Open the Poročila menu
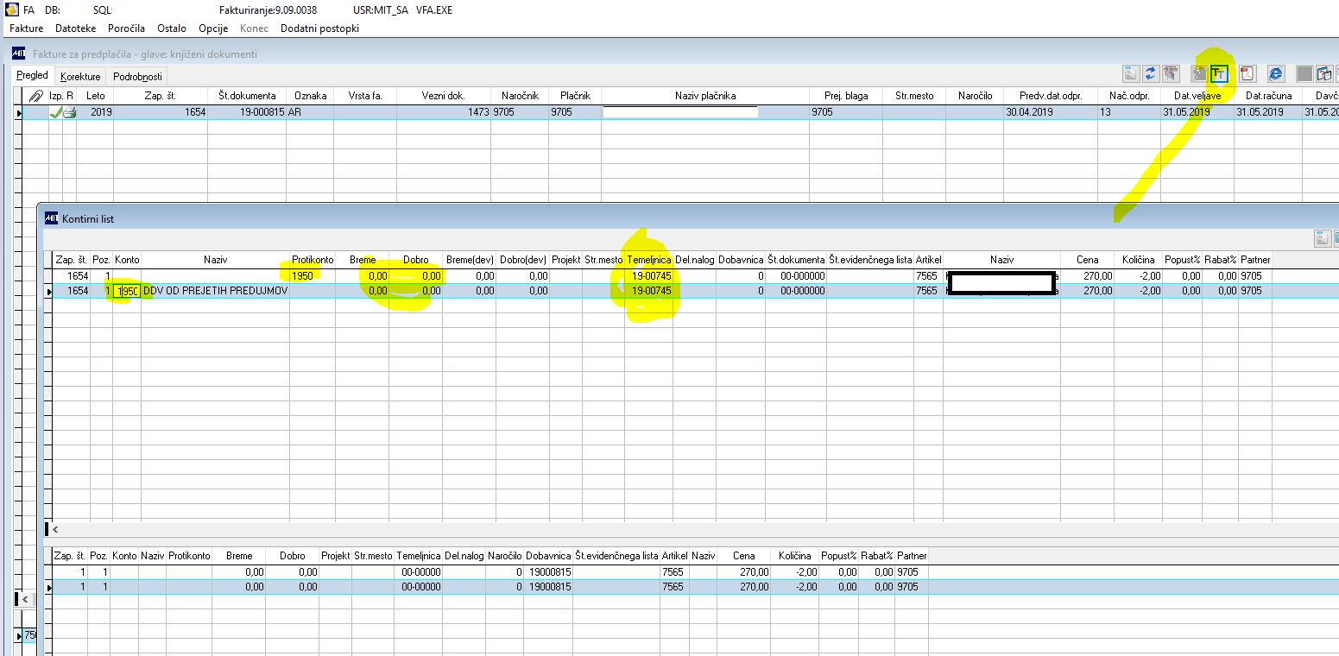This screenshot has height=656, width=1339. [x=127, y=28]
